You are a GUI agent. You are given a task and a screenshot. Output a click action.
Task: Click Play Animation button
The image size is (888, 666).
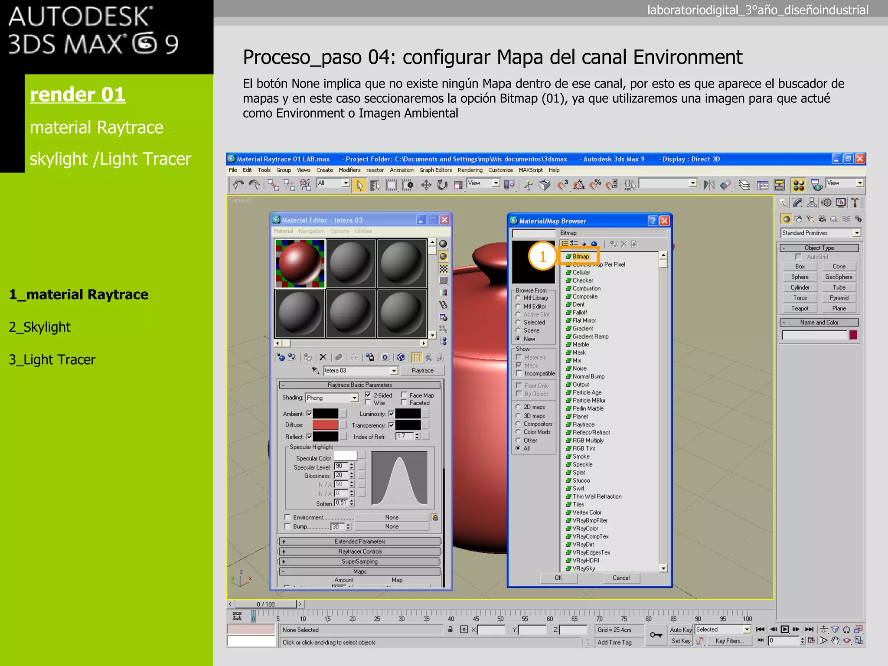point(784,629)
